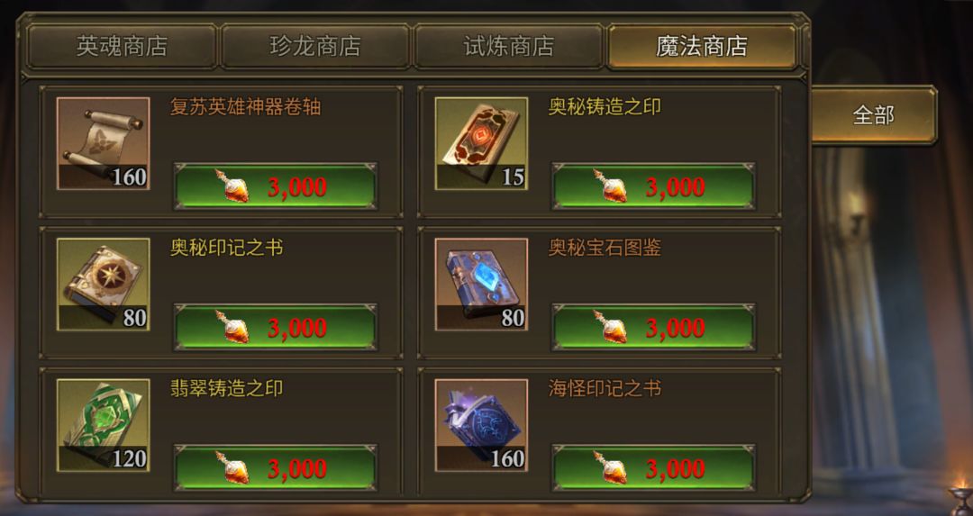The height and width of the screenshot is (516, 973).
Task: Click the 海怪印记之书 item title
Action: pyautogui.click(x=605, y=388)
